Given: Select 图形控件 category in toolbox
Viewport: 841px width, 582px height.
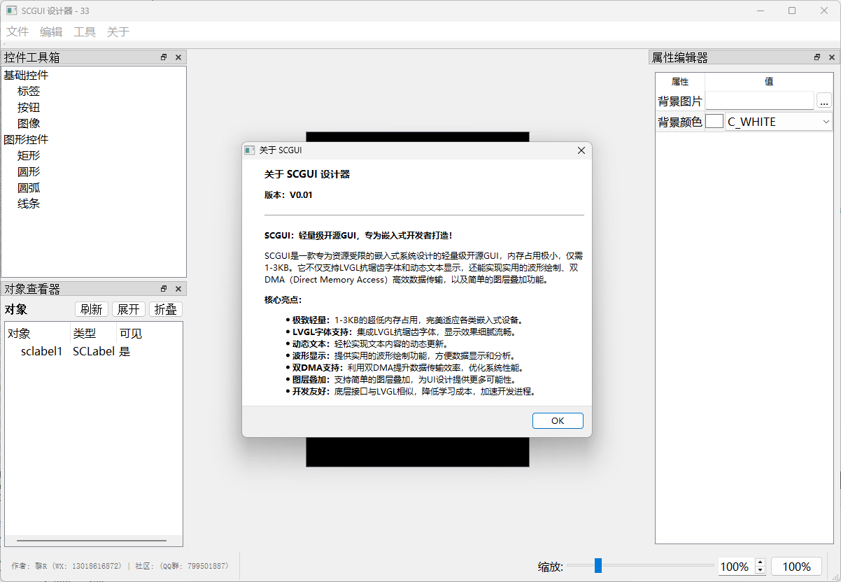Looking at the screenshot, I should click(26, 139).
